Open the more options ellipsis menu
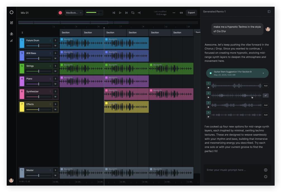Viewport: 283px width, 194px height. point(174,13)
